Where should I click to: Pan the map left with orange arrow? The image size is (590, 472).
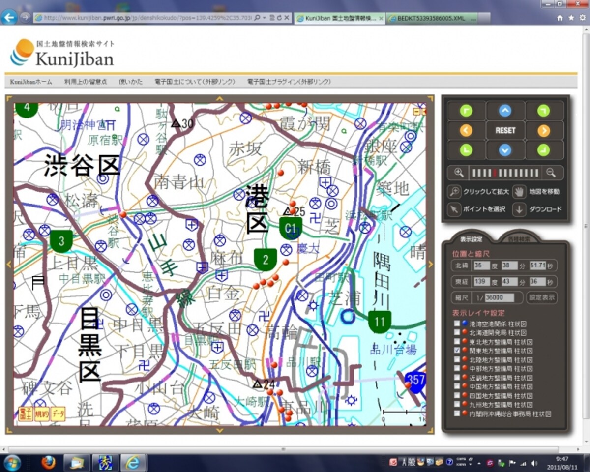pos(466,130)
